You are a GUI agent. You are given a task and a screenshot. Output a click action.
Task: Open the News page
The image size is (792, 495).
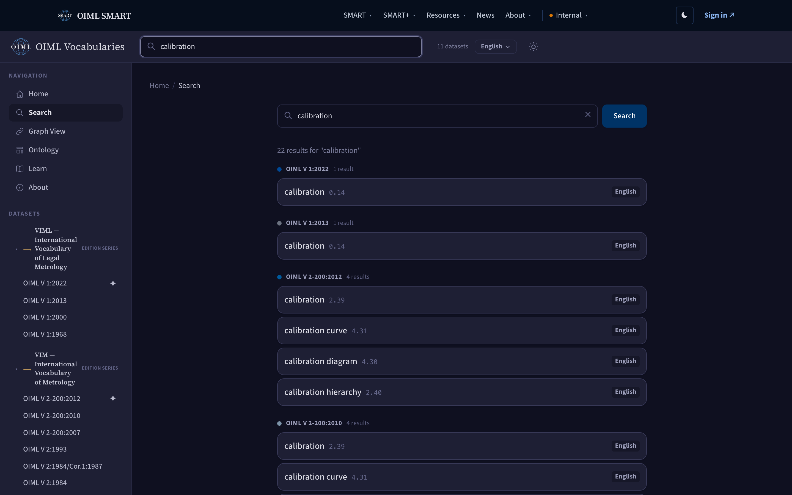click(485, 15)
